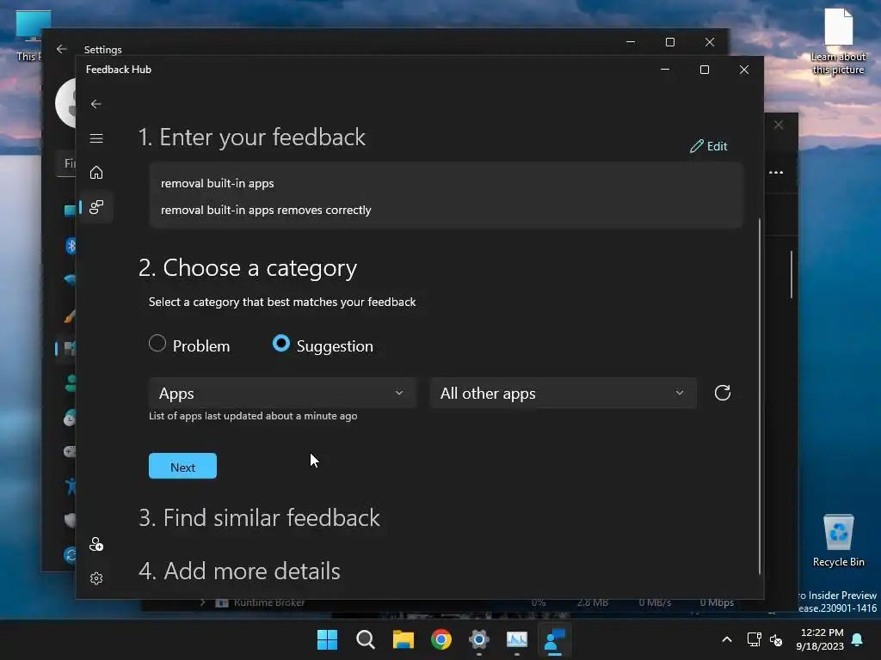Edit the entered feedback

click(x=709, y=146)
